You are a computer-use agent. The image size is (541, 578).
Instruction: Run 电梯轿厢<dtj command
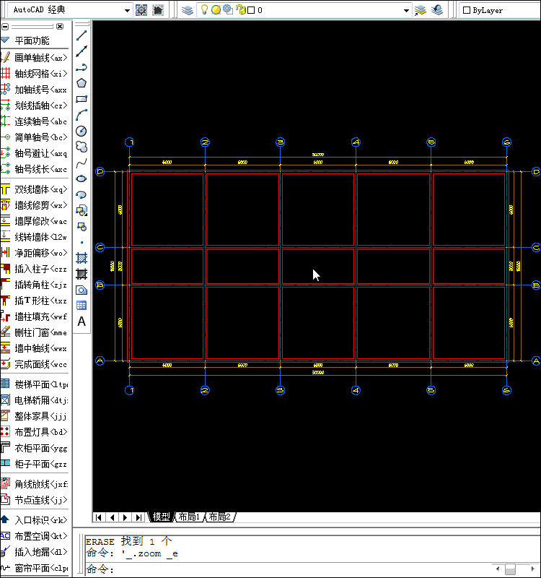click(35, 400)
